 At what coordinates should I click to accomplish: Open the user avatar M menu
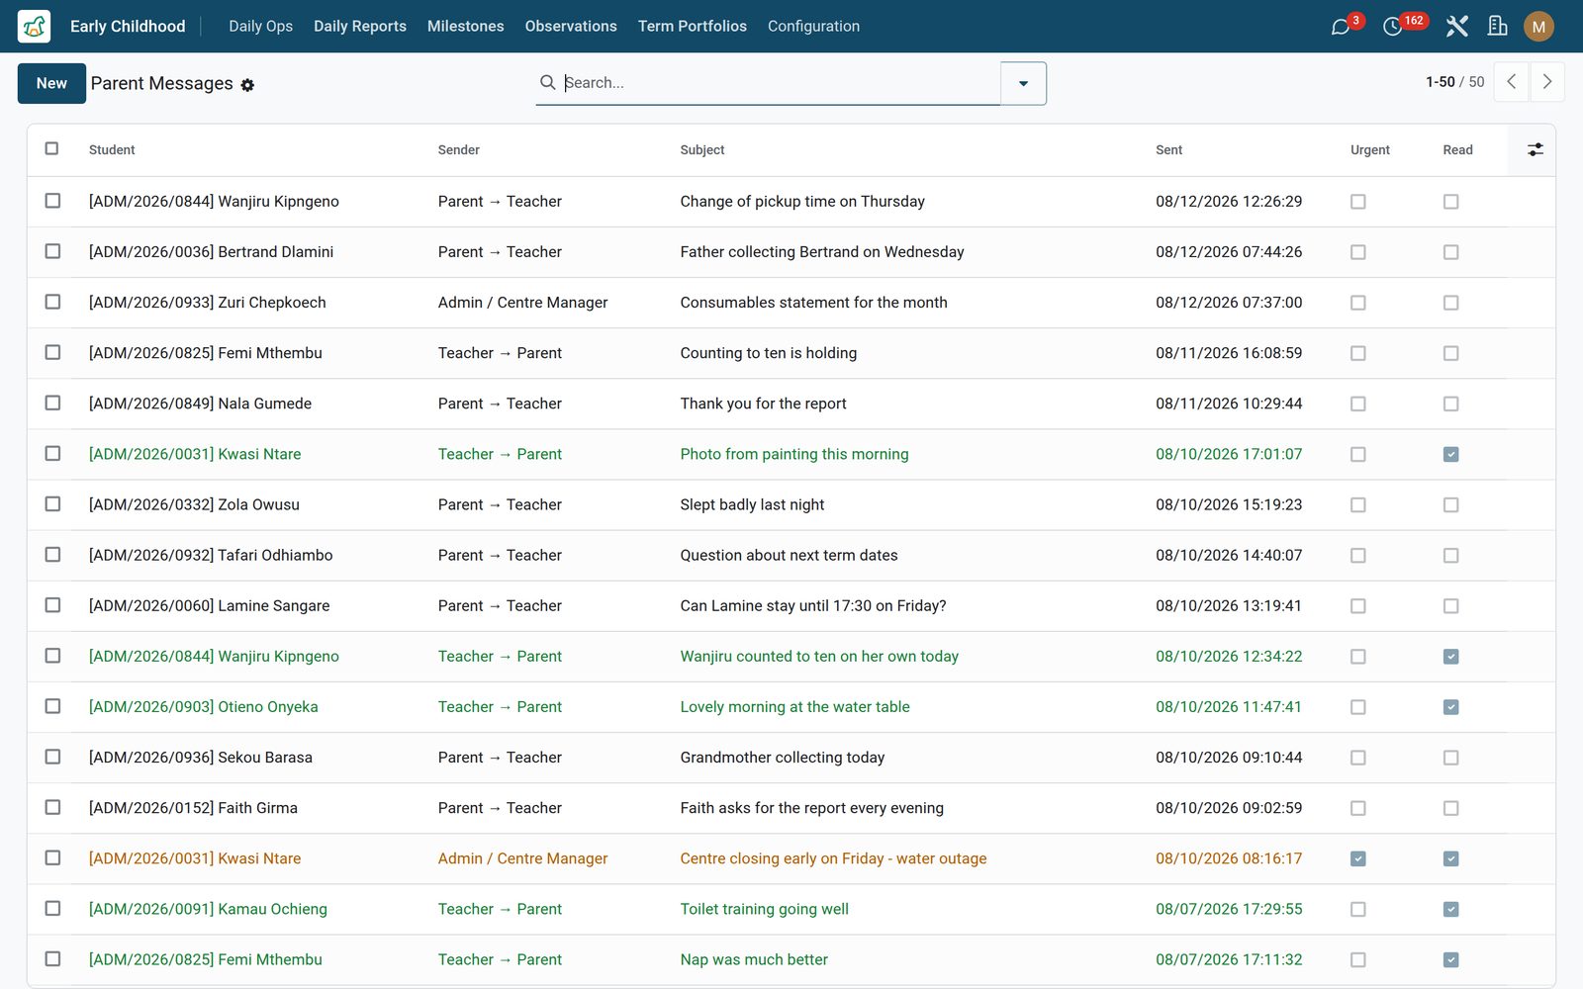click(x=1538, y=27)
